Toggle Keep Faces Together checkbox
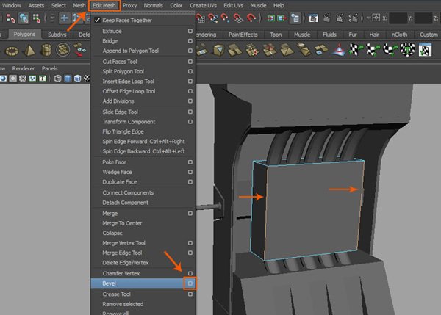This screenshot has width=441, height=315. 97,21
